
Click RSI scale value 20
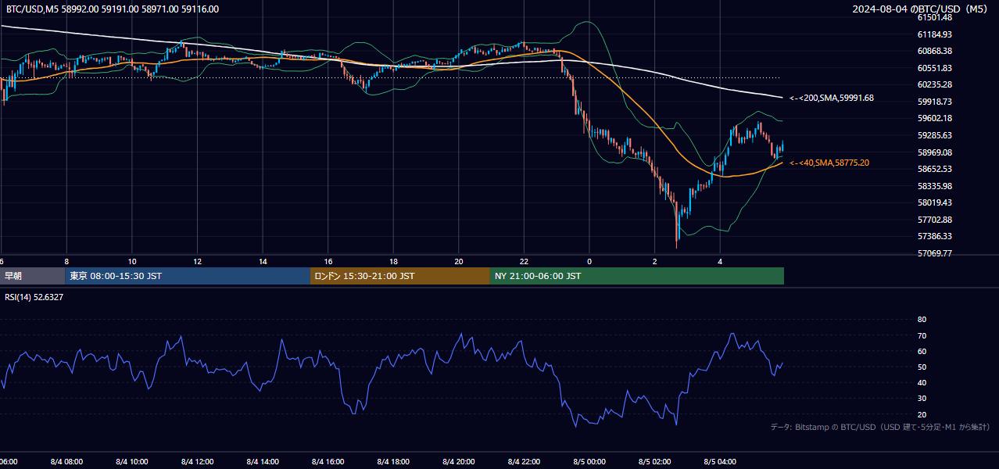point(922,414)
